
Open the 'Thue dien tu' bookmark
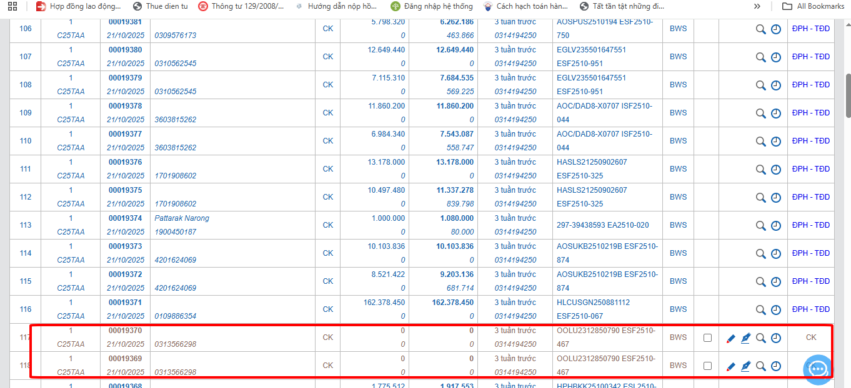(x=160, y=6)
